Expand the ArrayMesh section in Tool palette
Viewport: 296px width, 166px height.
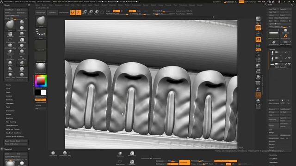point(273,159)
